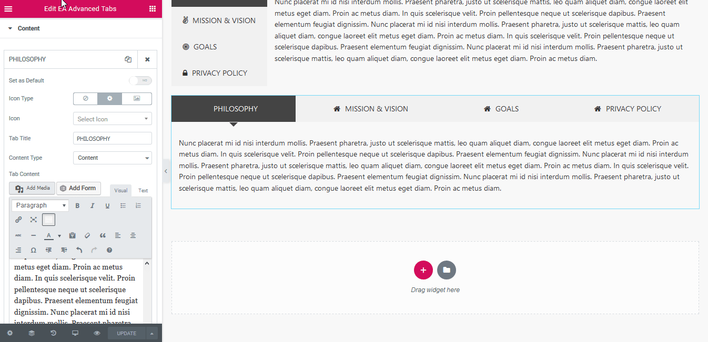Duplicate the PHILOSOPHY tab item
708x342 pixels.
(128, 59)
